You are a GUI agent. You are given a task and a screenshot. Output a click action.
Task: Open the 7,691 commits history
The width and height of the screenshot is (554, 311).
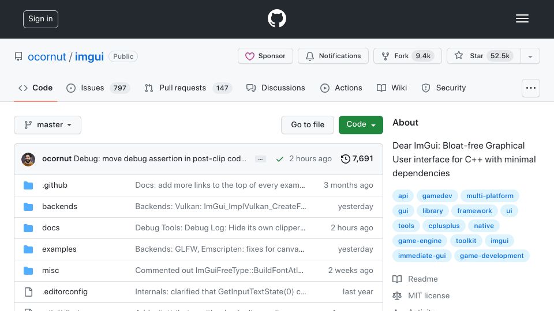point(357,159)
